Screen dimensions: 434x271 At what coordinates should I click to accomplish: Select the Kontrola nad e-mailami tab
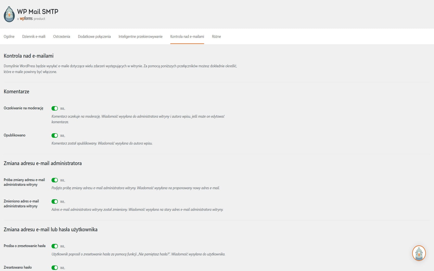point(187,37)
